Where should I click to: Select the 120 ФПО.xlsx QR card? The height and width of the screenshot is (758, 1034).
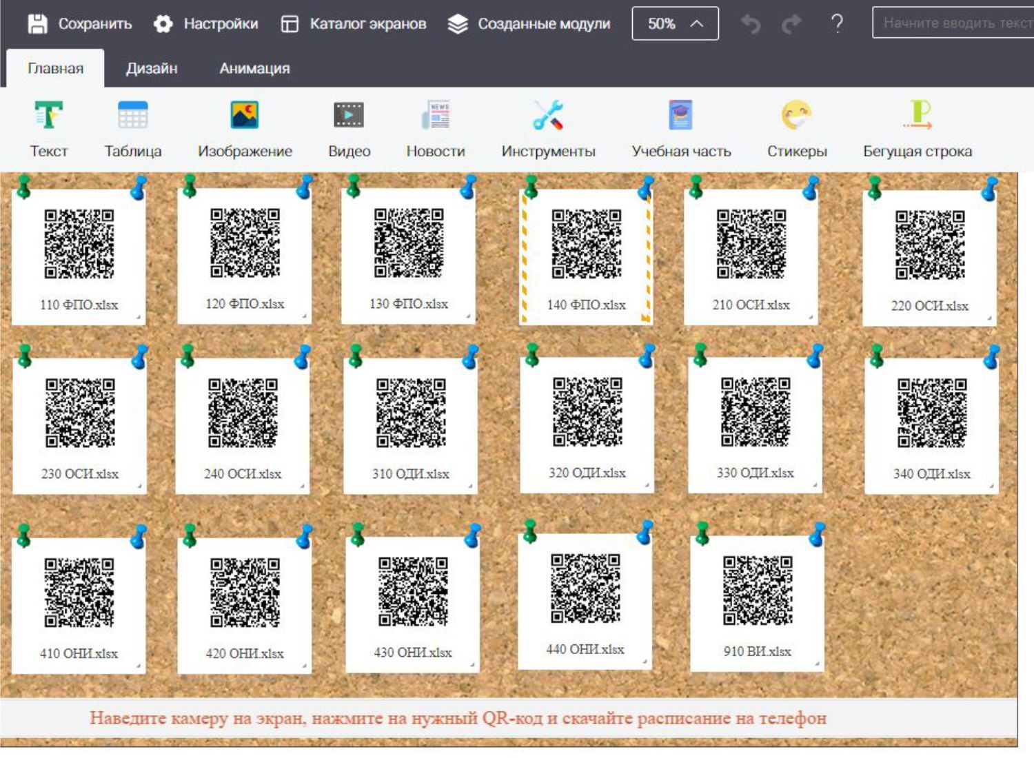244,256
